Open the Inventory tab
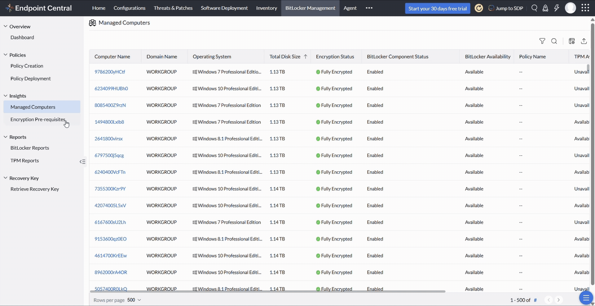This screenshot has width=595, height=306. click(267, 8)
